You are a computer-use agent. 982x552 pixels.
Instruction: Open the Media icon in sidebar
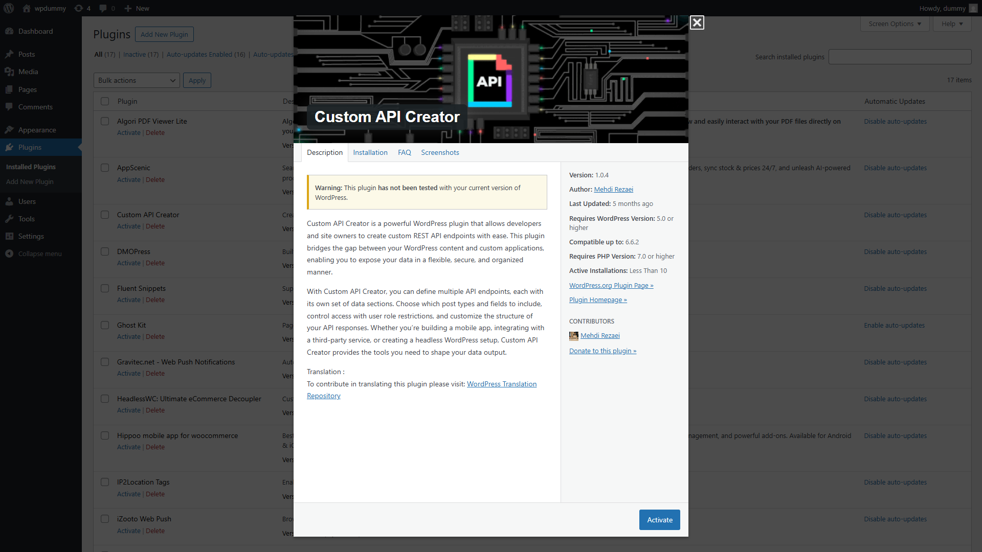(x=9, y=72)
